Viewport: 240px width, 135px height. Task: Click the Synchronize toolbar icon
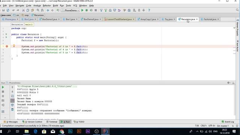[8, 10]
